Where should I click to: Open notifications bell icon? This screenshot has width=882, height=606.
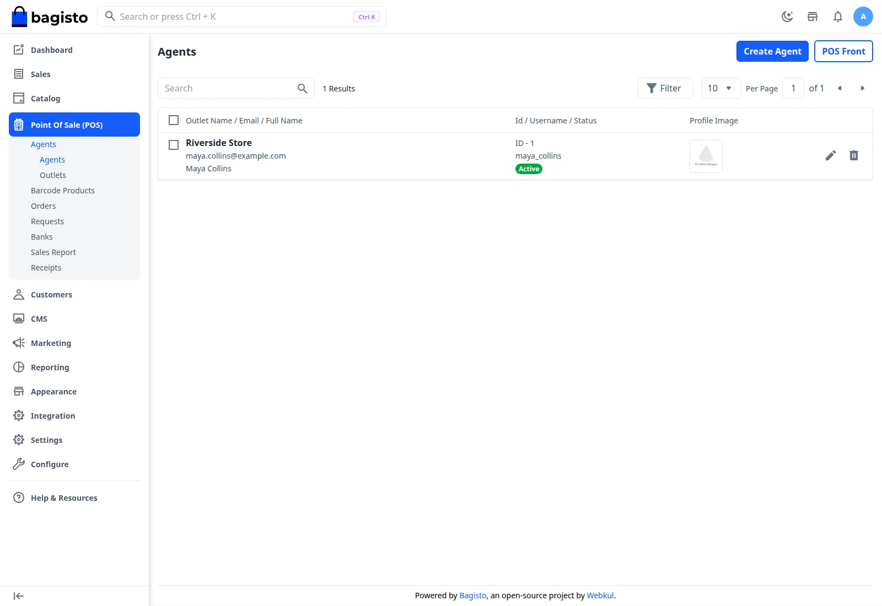click(838, 17)
